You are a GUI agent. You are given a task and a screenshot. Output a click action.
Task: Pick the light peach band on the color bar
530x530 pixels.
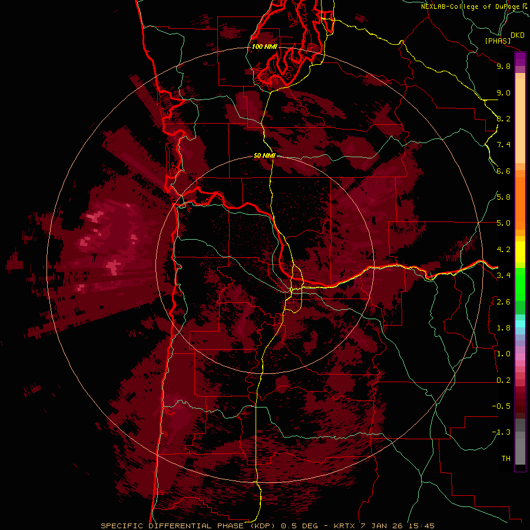coord(520,121)
